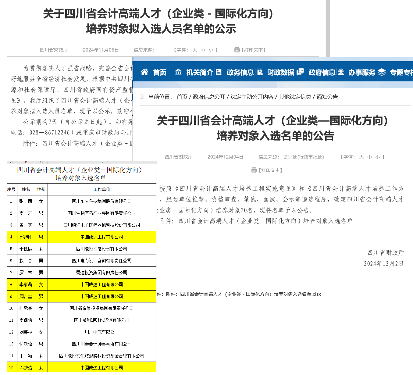Click 法定主动公开内容 in the breadcrumb
Screen dimensions: 413x375
coord(252,97)
